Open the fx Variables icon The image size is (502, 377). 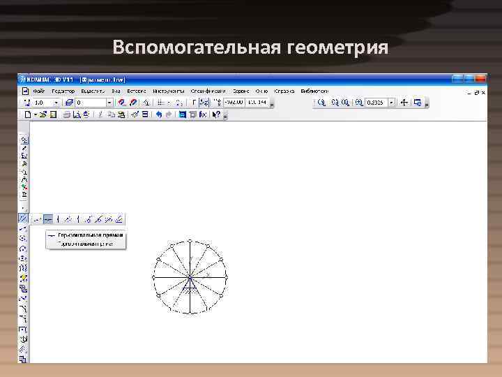pos(203,114)
